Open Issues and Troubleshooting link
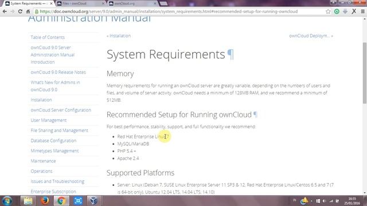Viewport: 367px width, 206px height. [x=57, y=181]
